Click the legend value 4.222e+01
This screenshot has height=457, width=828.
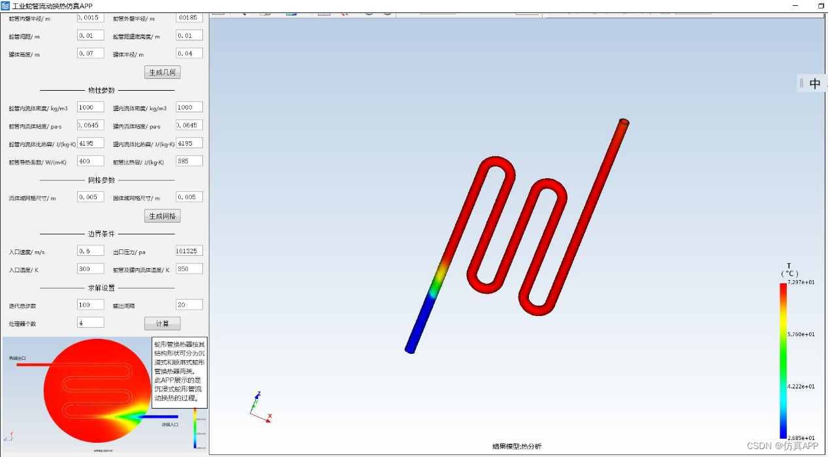(x=801, y=386)
